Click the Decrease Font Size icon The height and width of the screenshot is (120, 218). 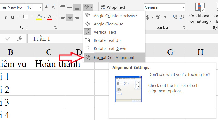[x=53, y=7]
